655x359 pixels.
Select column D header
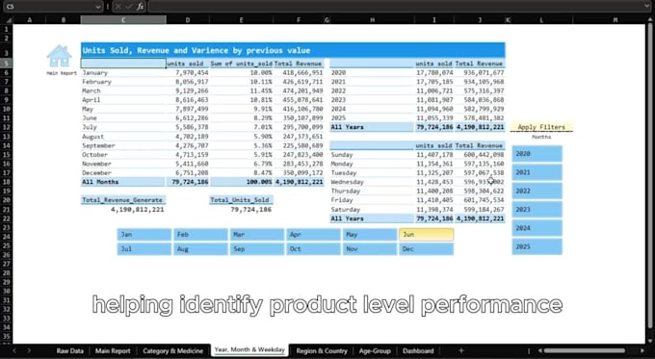click(x=188, y=20)
